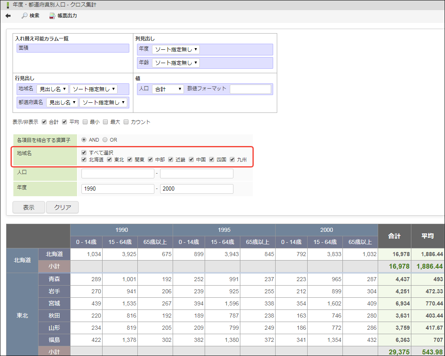Enable the カウント checkbox
445x356 pixels.
point(126,122)
